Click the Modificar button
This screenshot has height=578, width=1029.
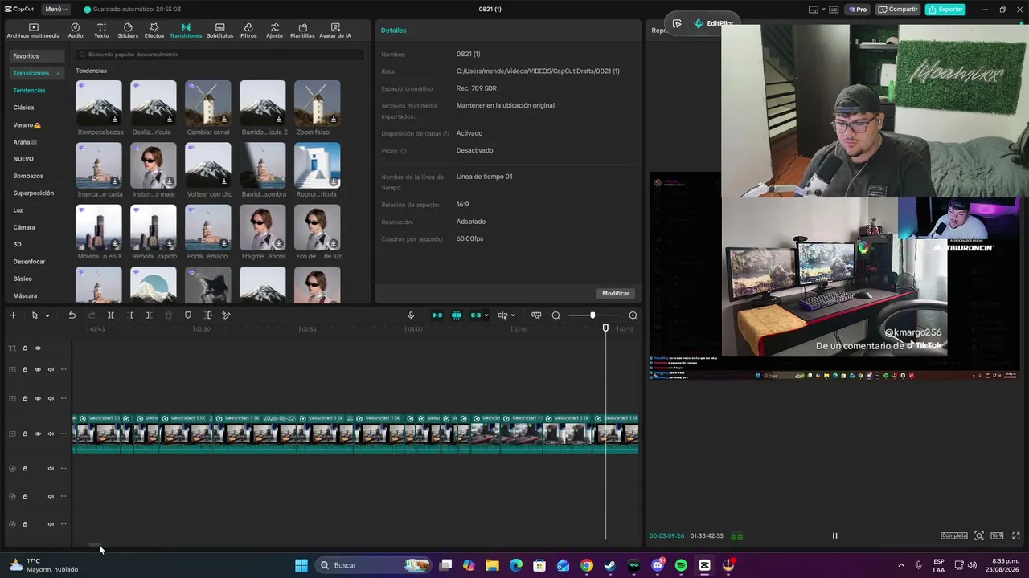coord(616,293)
